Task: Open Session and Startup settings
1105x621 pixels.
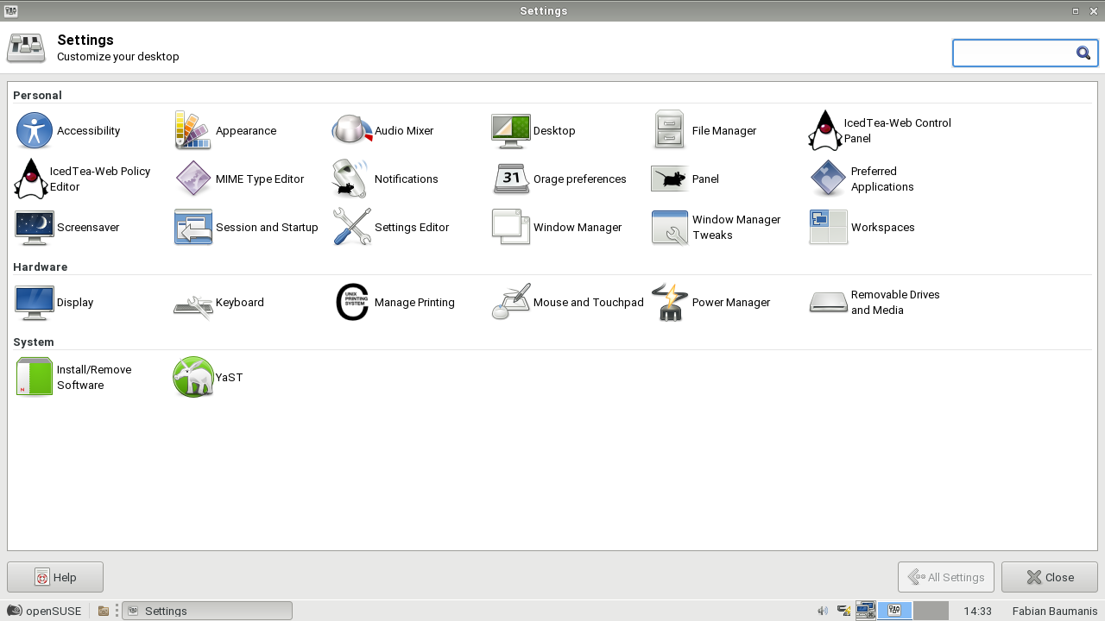Action: click(x=193, y=228)
